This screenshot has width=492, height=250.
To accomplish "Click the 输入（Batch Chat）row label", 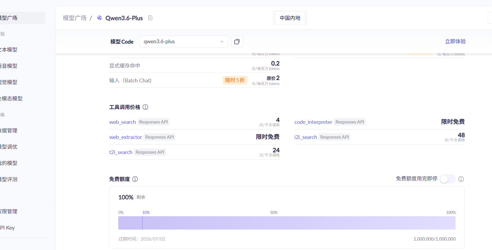I will click(x=130, y=81).
